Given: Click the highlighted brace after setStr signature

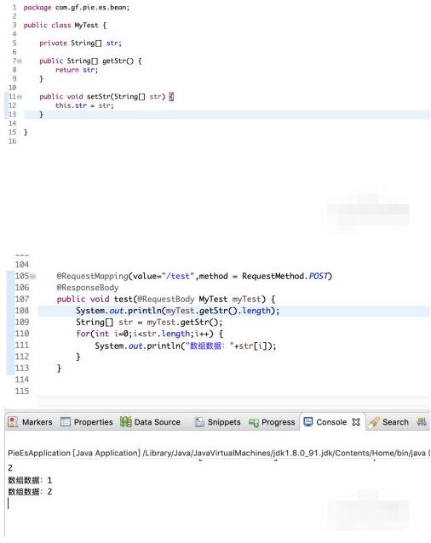Looking at the screenshot, I should tap(171, 97).
